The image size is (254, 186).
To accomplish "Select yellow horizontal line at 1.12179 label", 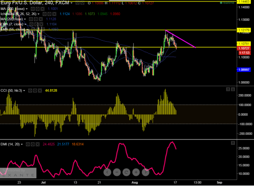I will [x=244, y=30].
